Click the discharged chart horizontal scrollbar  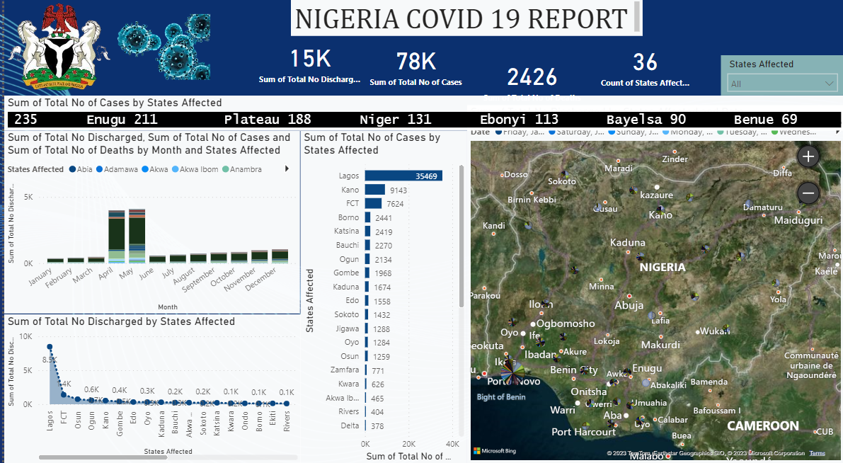[103, 457]
